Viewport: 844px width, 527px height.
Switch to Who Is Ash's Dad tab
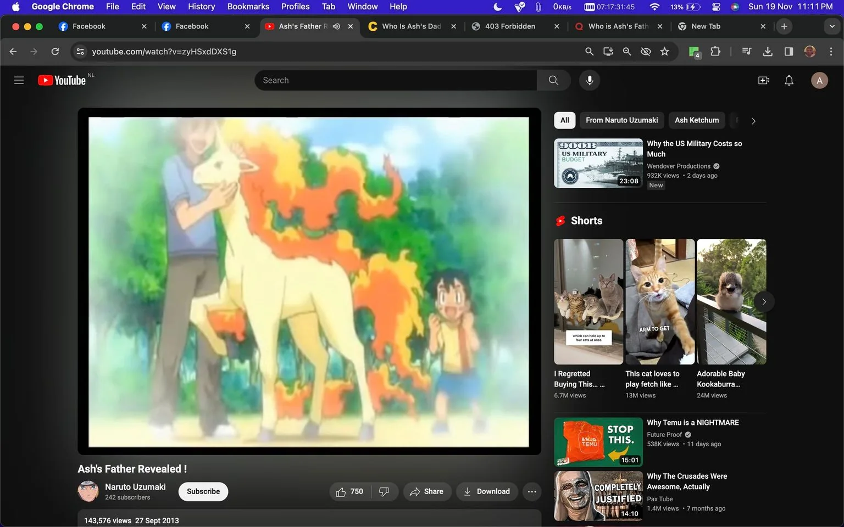[413, 26]
